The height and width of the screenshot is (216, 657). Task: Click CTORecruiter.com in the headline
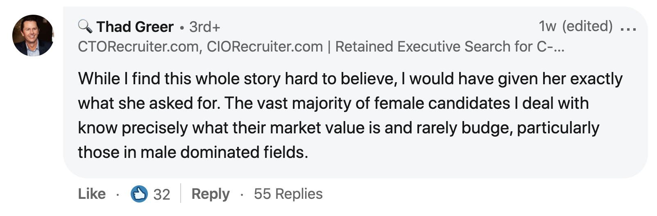(138, 47)
